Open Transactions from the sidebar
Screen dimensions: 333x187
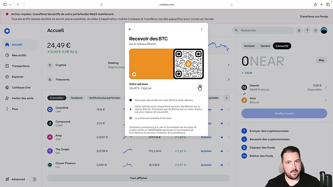tap(21, 66)
